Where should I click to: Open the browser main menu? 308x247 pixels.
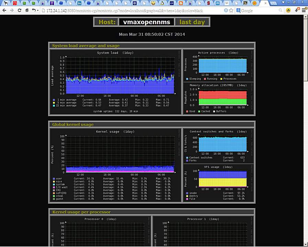pyautogui.click(x=304, y=10)
